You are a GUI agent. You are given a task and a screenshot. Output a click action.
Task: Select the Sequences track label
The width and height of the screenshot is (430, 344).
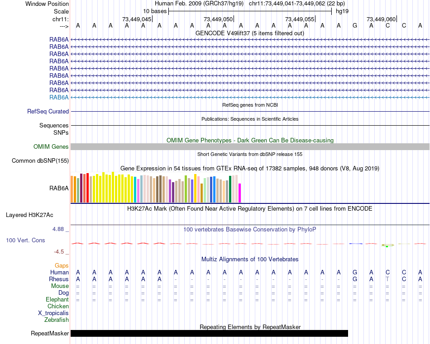click(54, 125)
